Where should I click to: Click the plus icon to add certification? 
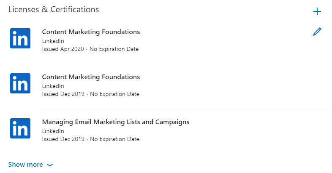coord(317,11)
